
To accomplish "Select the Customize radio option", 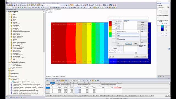I will tap(158, 7).
